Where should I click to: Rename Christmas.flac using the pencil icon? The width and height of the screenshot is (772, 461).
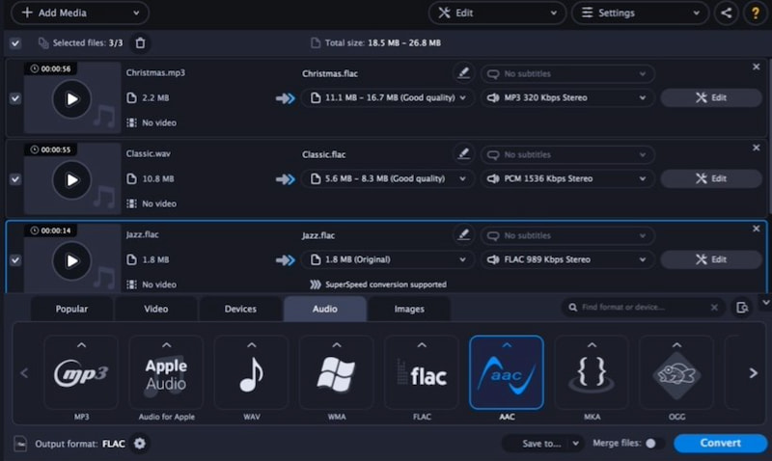464,73
